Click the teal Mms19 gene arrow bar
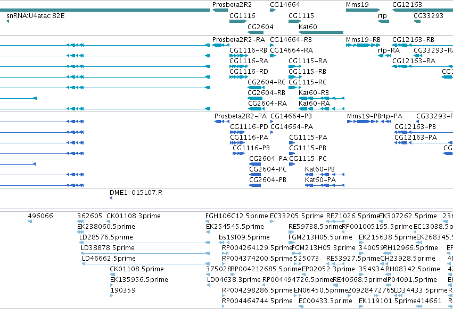This screenshot has height=309, width=453. pyautogui.click(x=363, y=10)
